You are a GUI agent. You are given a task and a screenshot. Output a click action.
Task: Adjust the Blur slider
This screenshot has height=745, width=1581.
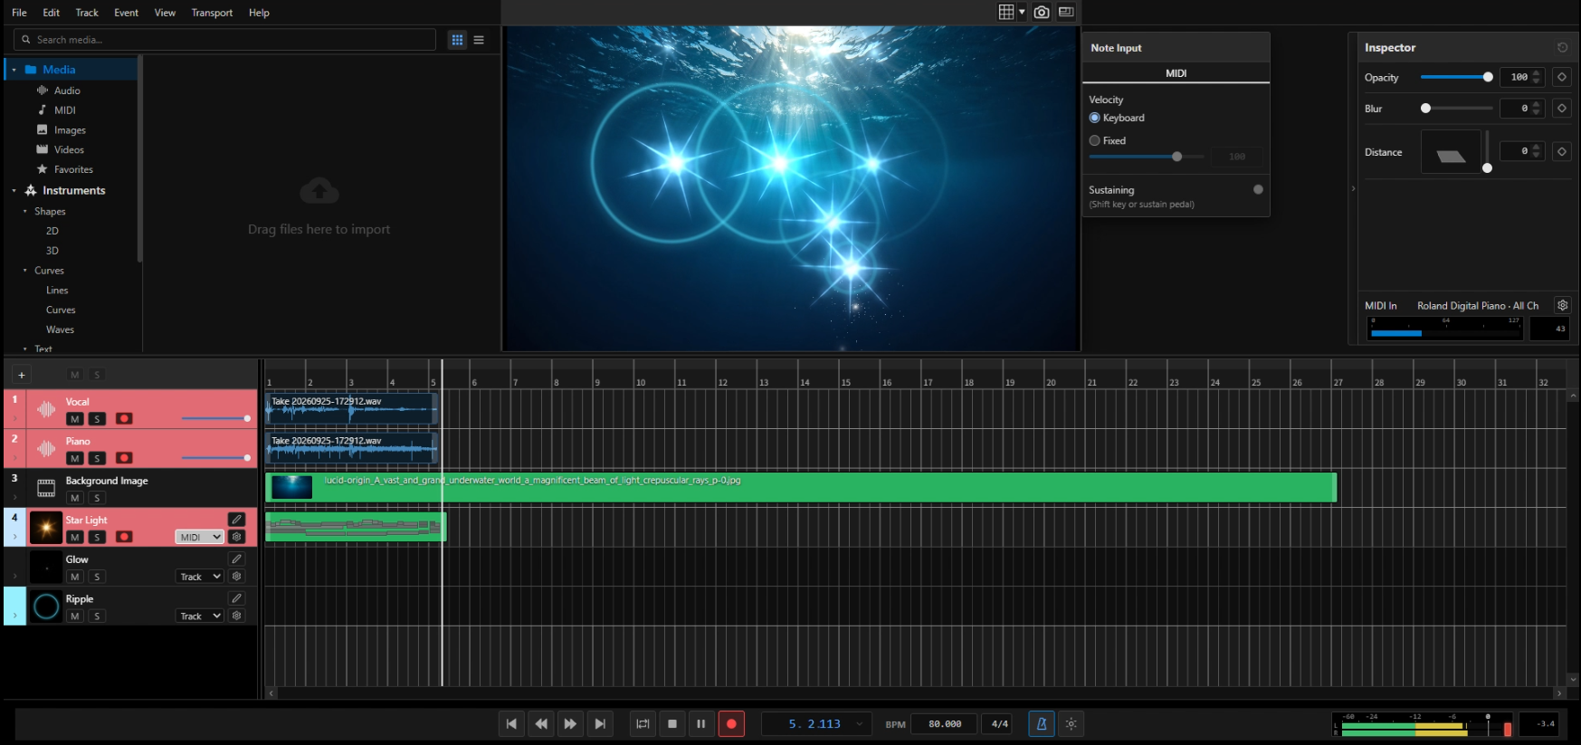(1456, 108)
